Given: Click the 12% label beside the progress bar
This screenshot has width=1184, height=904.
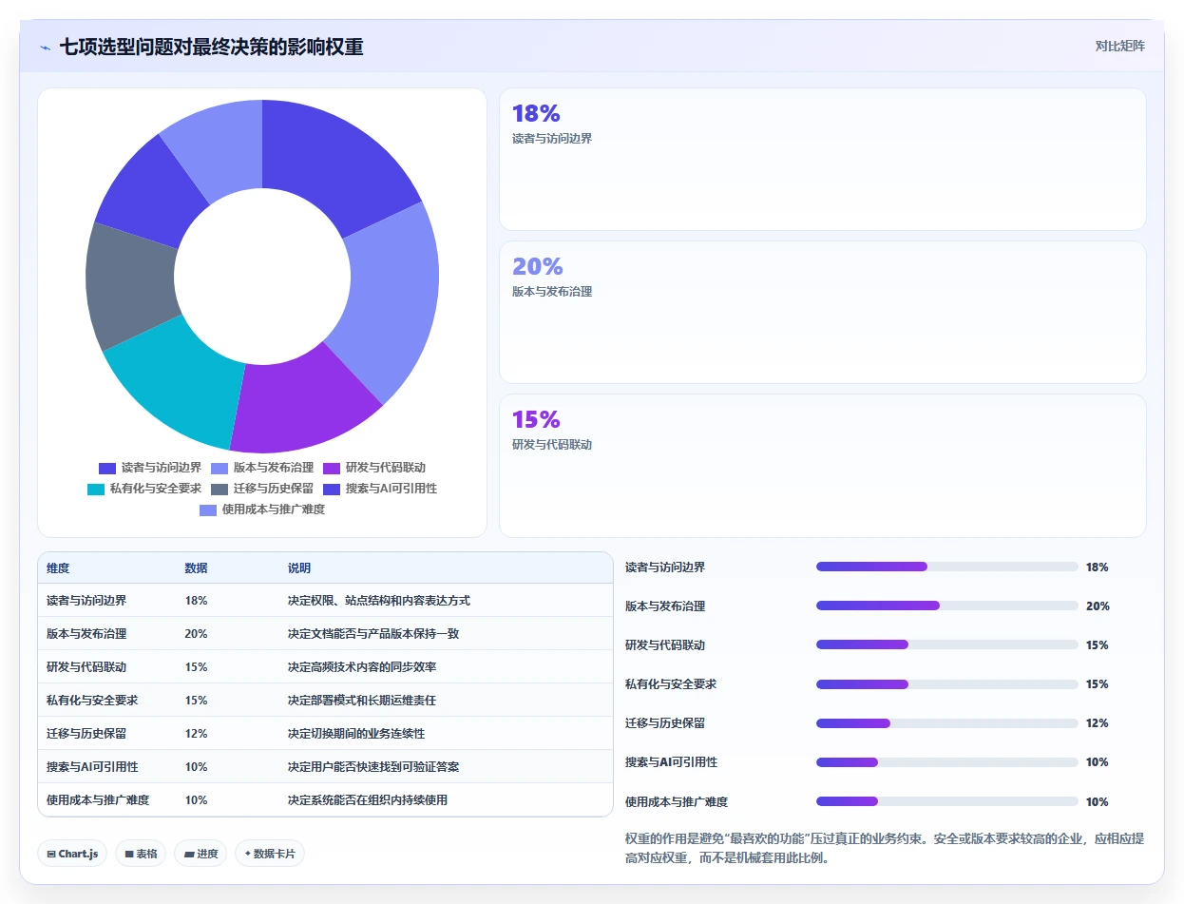Looking at the screenshot, I should pos(1097,723).
